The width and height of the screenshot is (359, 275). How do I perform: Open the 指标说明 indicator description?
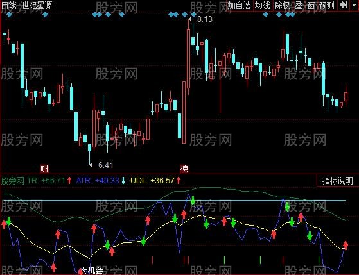coord(337,181)
